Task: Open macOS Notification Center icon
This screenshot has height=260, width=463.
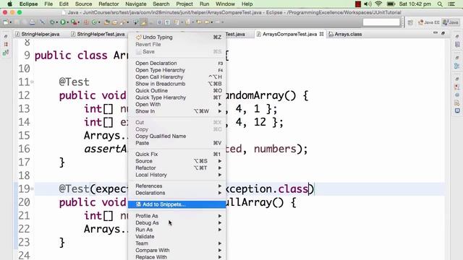Action: (451, 4)
